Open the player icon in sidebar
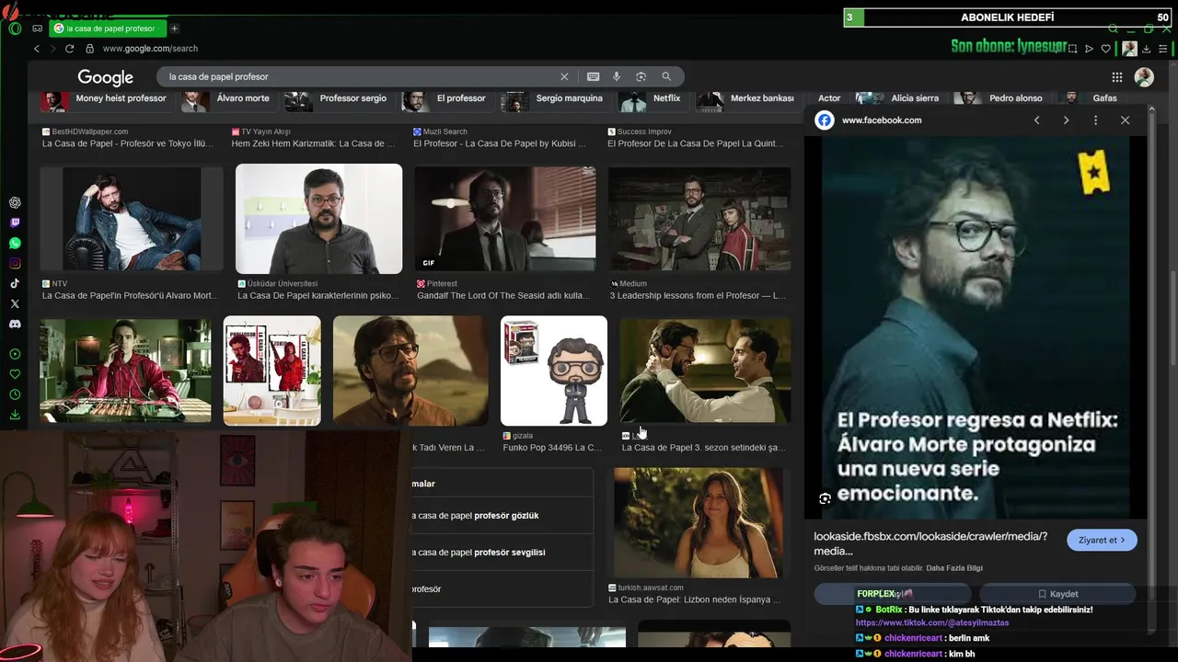1178x662 pixels. click(15, 354)
